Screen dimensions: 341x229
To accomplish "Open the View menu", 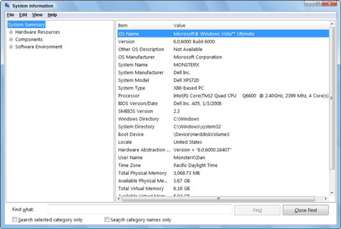I will [37, 15].
